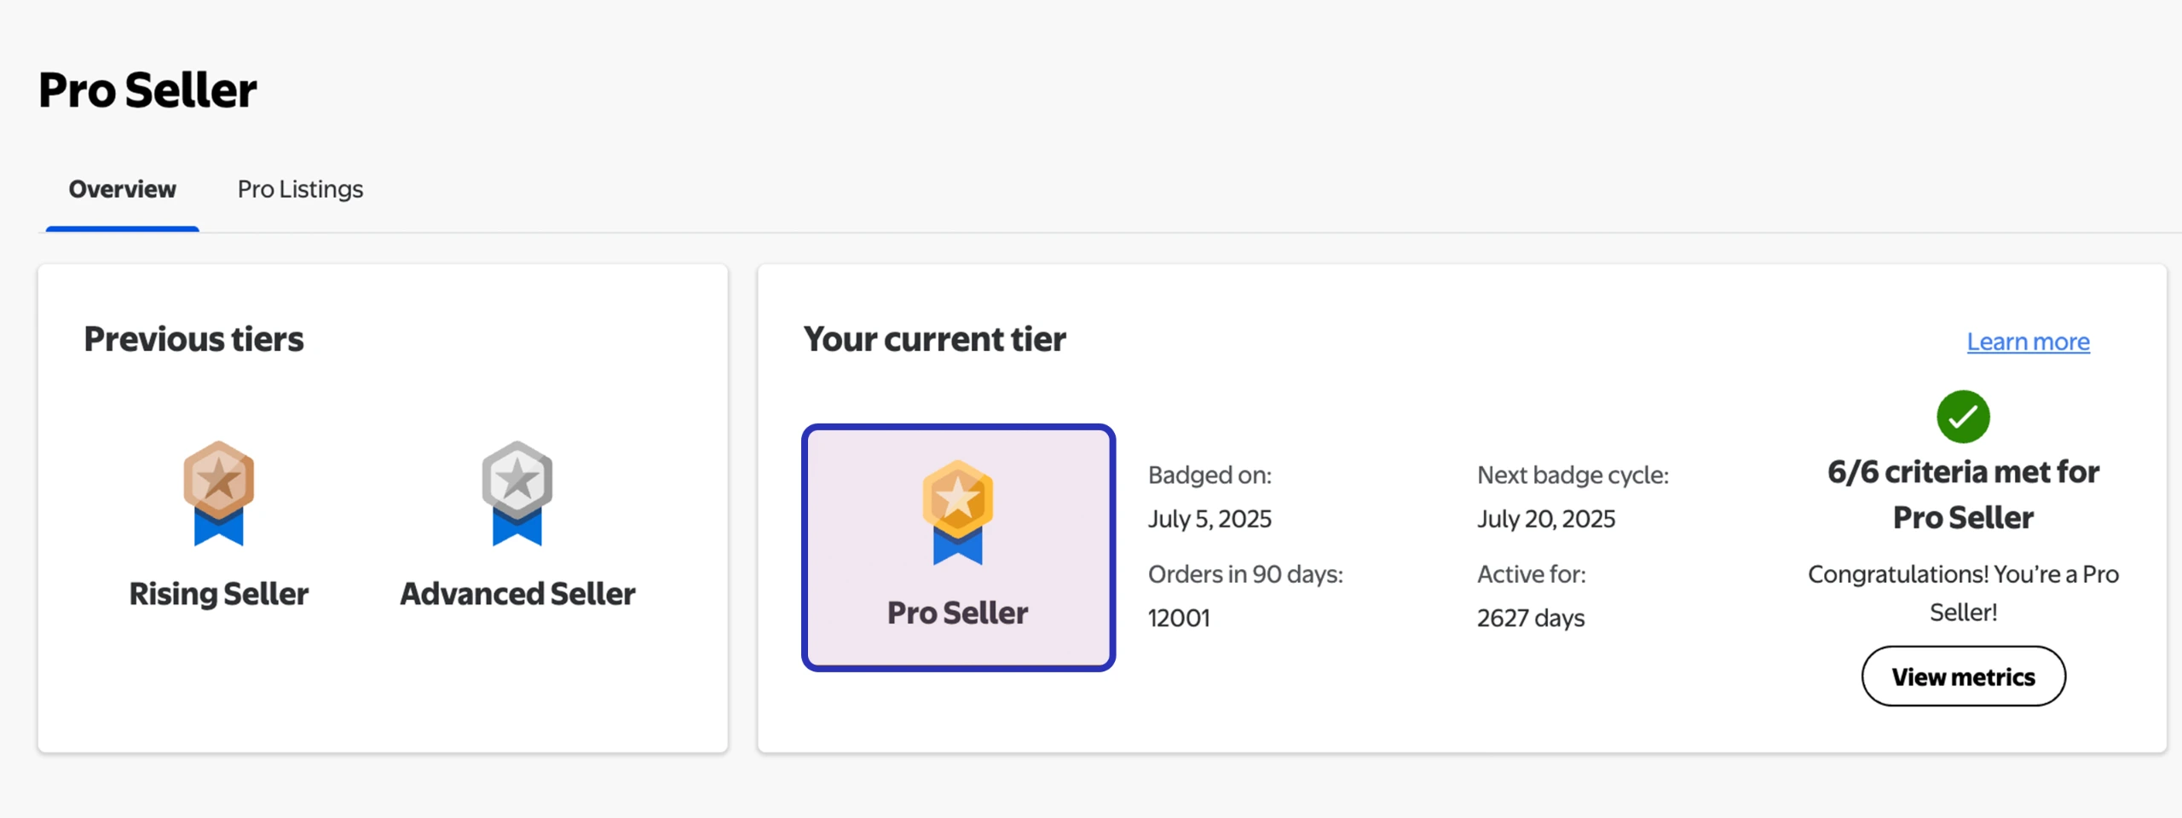
Task: Click the 2627 days active value
Action: [x=1531, y=618]
